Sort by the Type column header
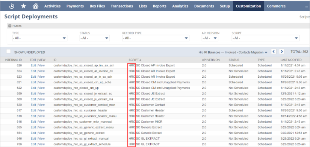This screenshot has width=310, height=147. pyautogui.click(x=261, y=60)
